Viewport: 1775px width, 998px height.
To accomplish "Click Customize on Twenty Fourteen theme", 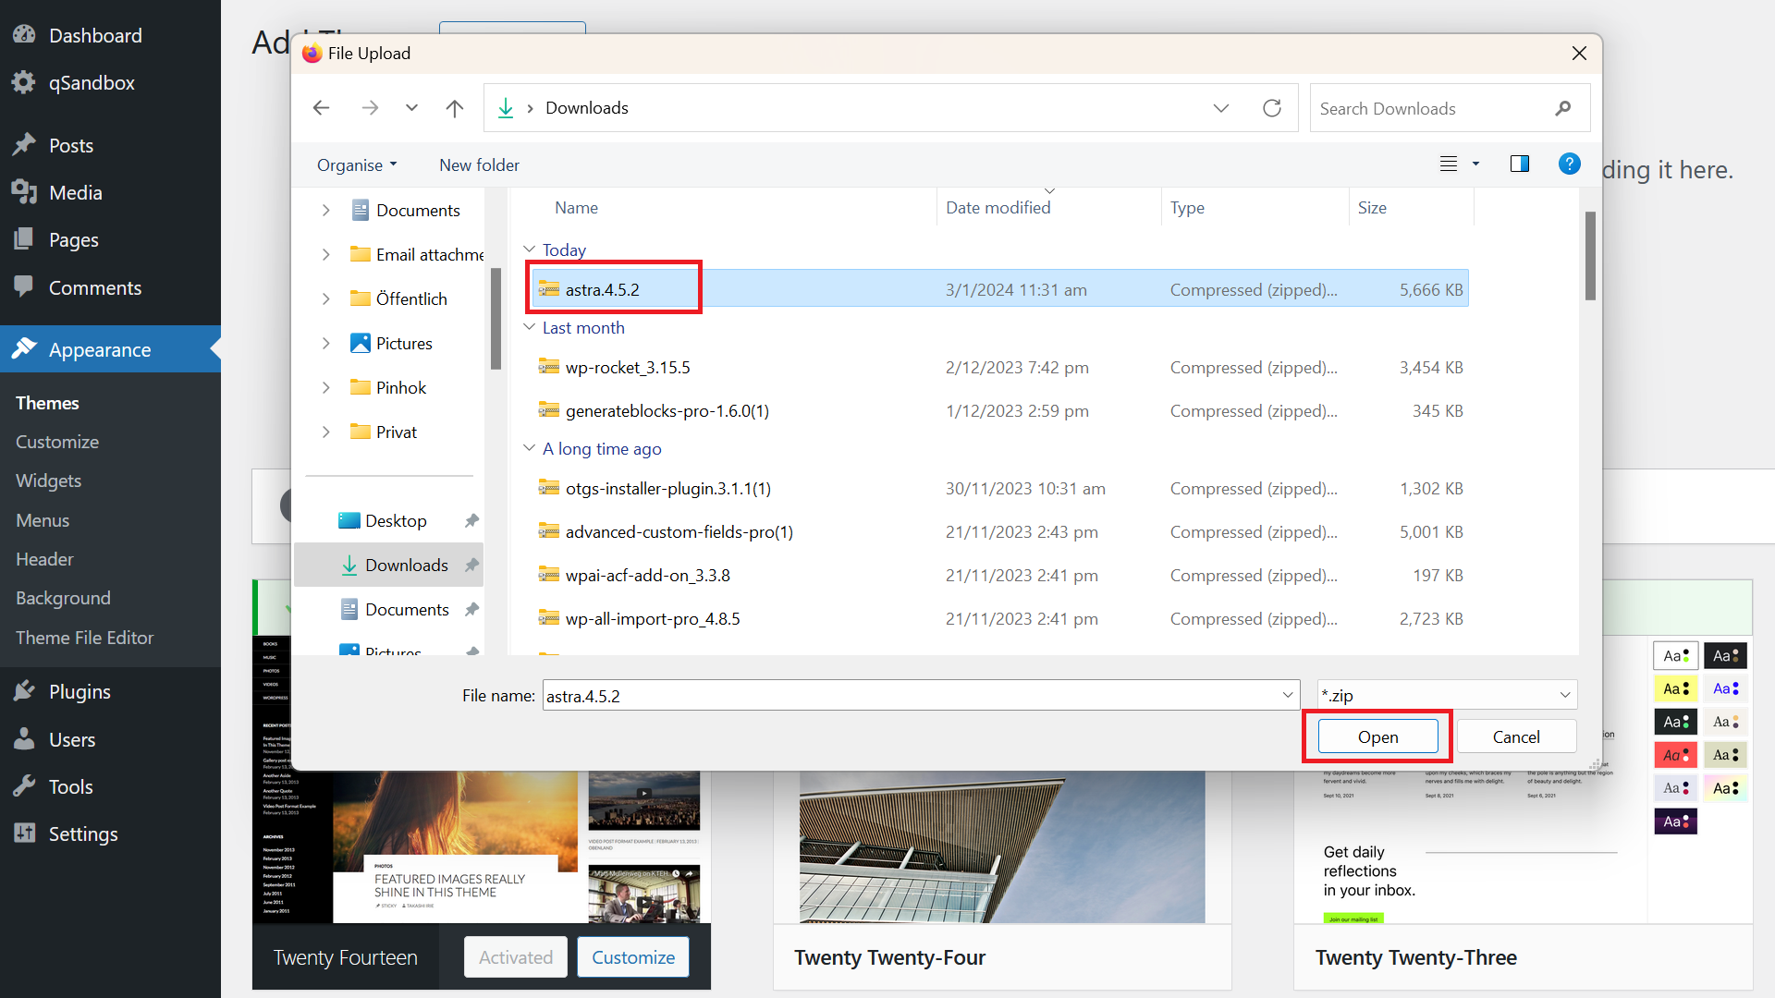I will tap(633, 957).
